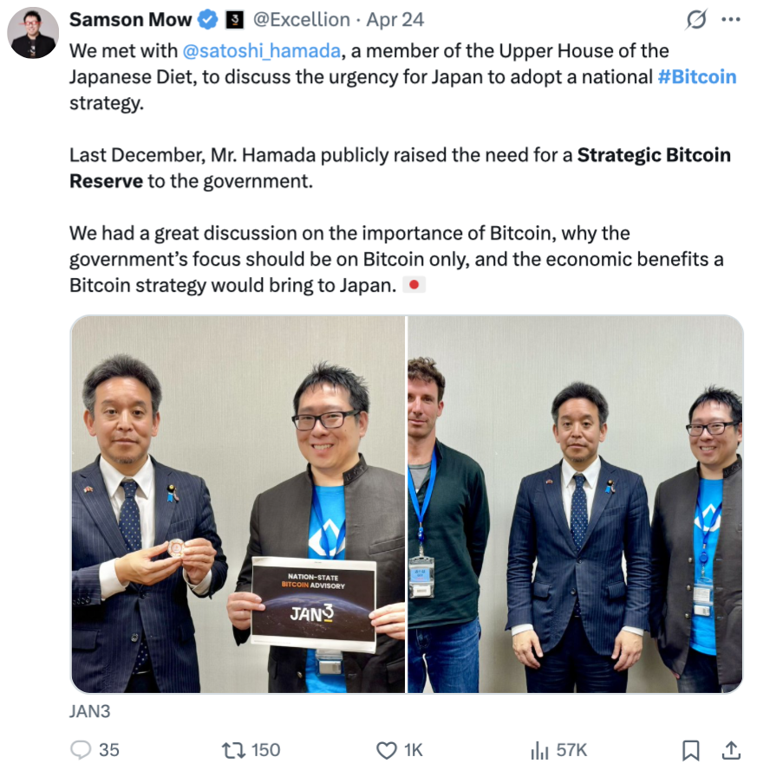Image resolution: width=763 pixels, height=770 pixels.
Task: Click the reply speech-bubble icon
Action: (81, 750)
